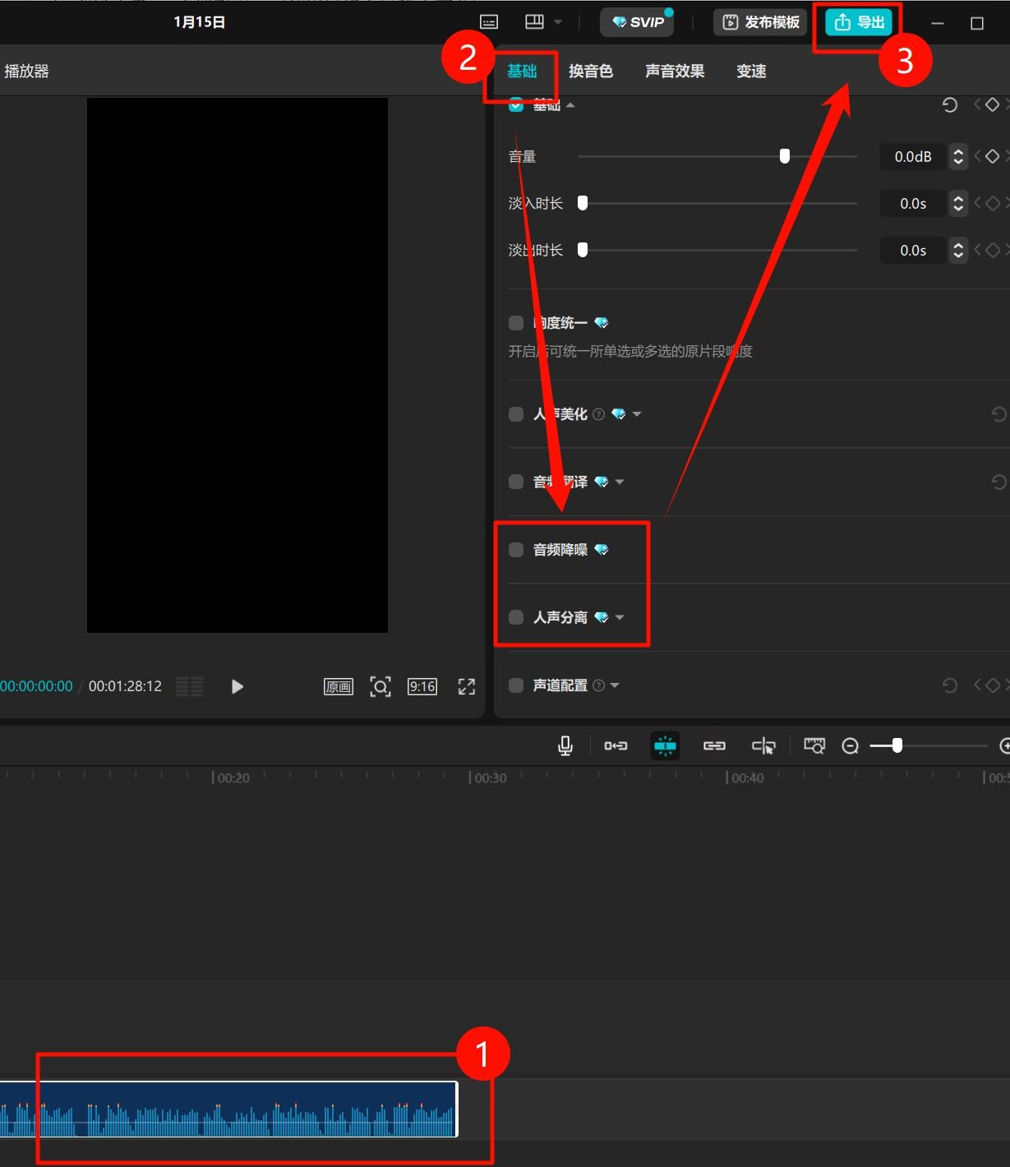This screenshot has width=1010, height=1167.
Task: Open the fullscreen preview icon
Action: coord(467,686)
